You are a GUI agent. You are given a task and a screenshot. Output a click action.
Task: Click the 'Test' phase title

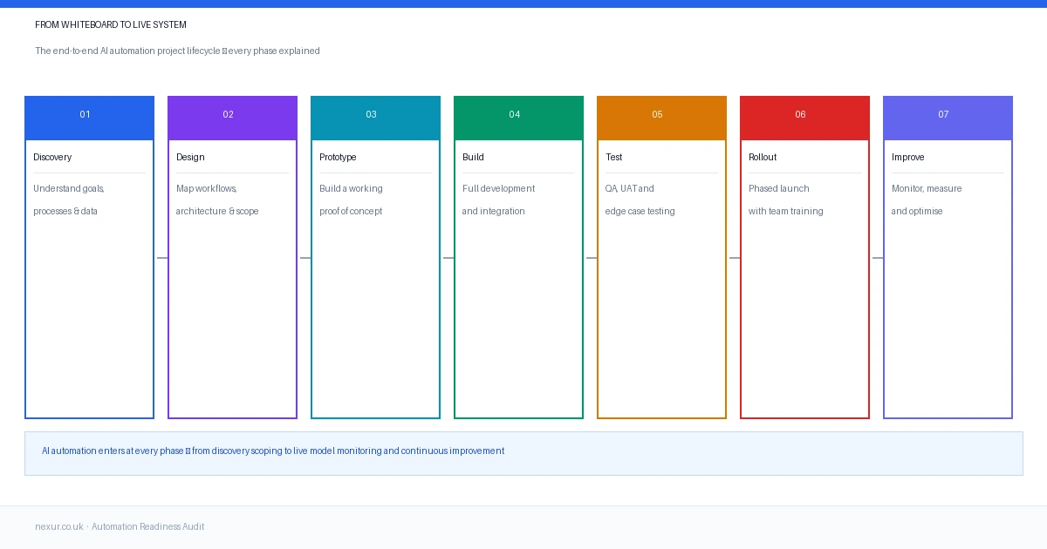[614, 158]
